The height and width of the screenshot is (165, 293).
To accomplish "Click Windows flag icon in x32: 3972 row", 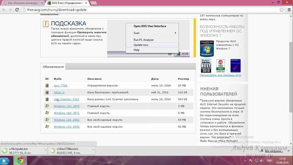I will (x=47, y=106).
